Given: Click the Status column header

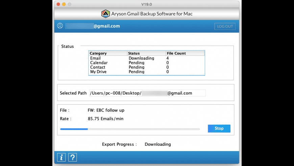Looking at the screenshot, I should click(x=146, y=53).
